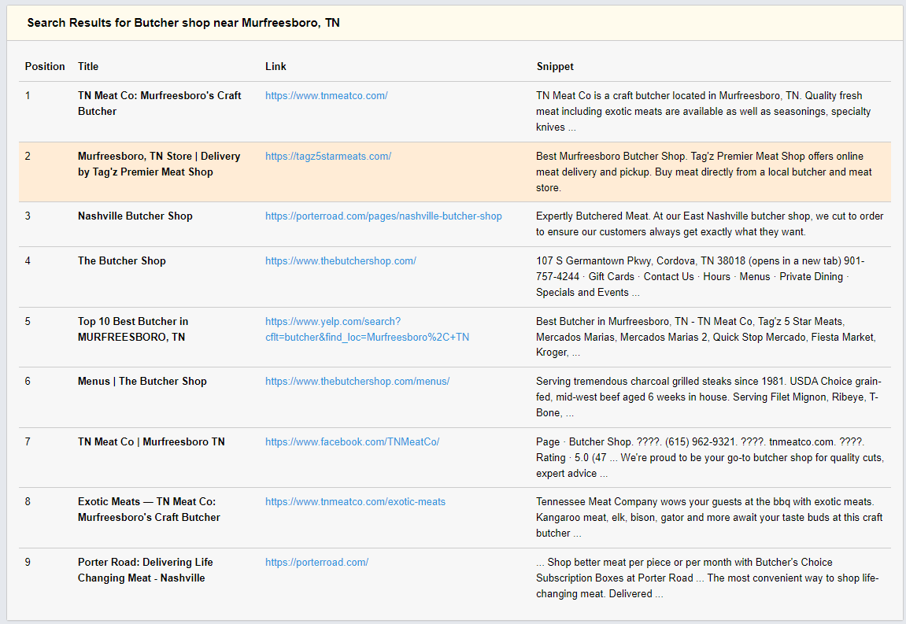Click the tagz5starmeats.com link
906x624 pixels.
327,157
